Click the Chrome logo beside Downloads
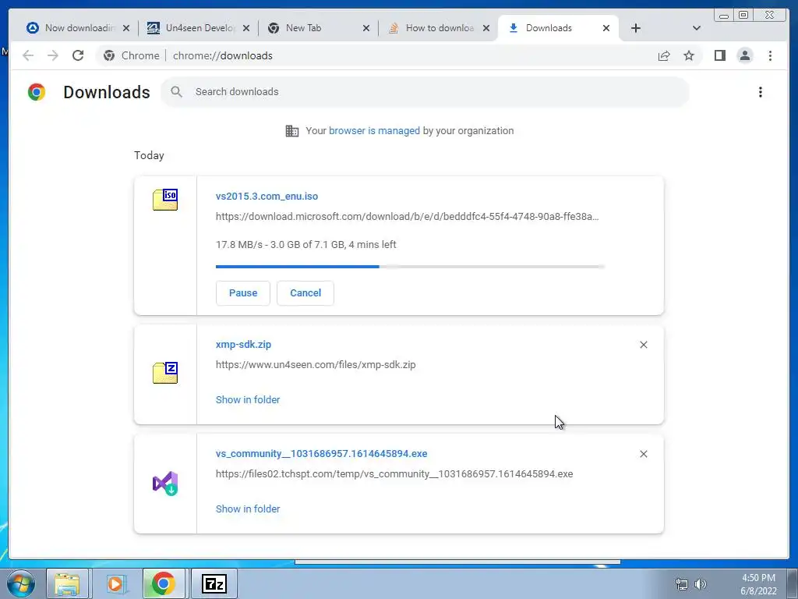 click(x=37, y=92)
